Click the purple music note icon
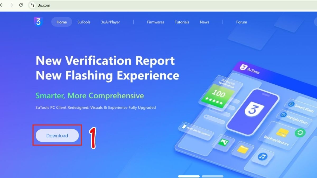317x178 pixels. click(262, 156)
